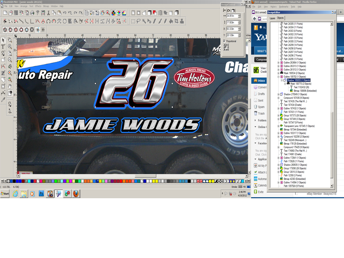The image size is (344, 258).
Task: Click the Fill color indicator in status bar
Action: click(x=249, y=187)
